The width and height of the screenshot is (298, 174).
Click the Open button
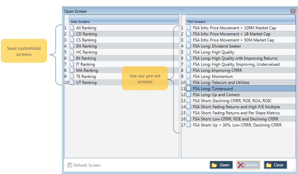click(221, 165)
